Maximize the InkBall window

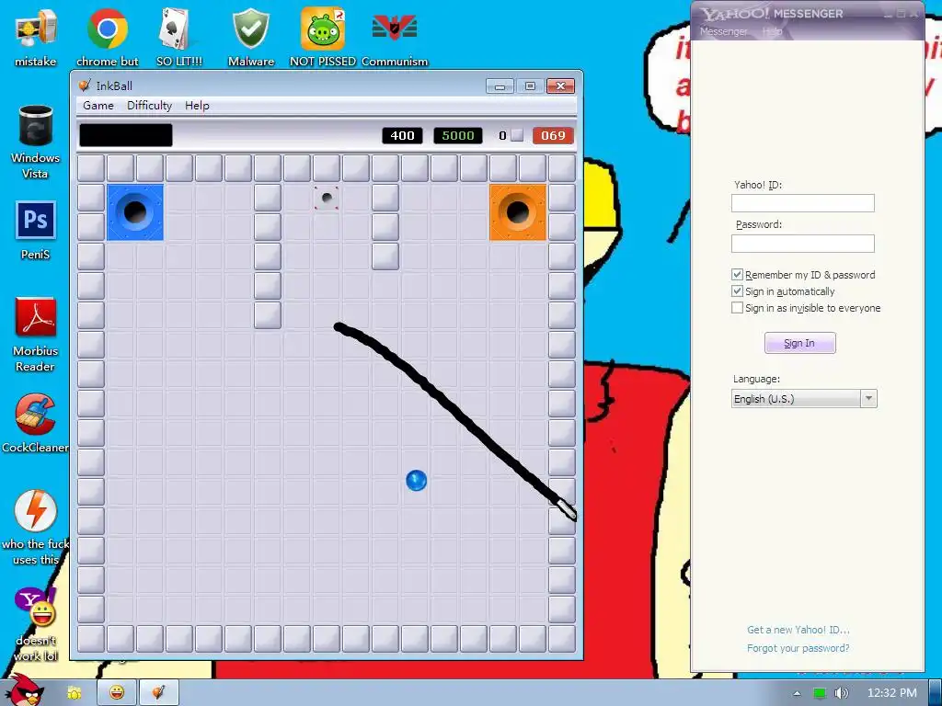pos(530,86)
